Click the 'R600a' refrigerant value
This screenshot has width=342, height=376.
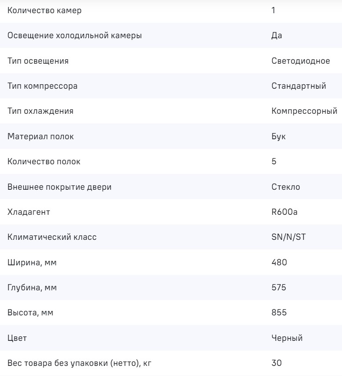point(285,212)
